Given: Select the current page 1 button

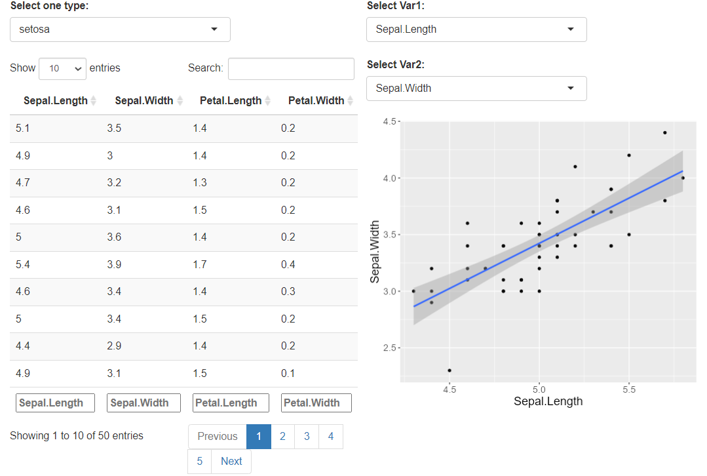Looking at the screenshot, I should [259, 437].
